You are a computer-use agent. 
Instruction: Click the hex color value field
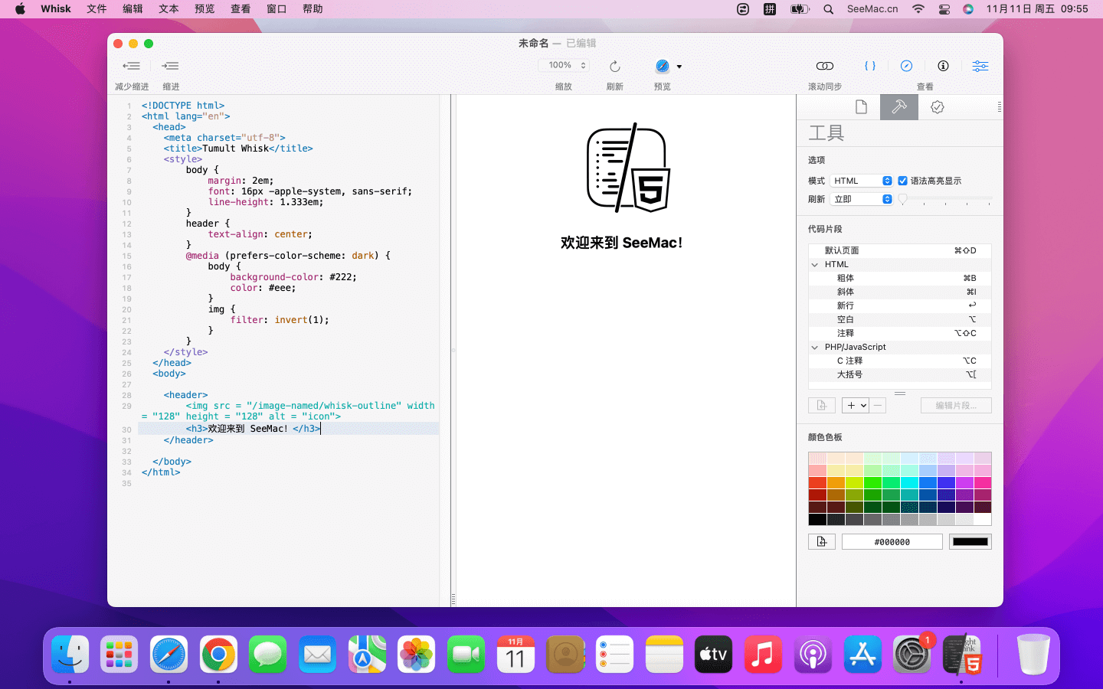point(892,542)
